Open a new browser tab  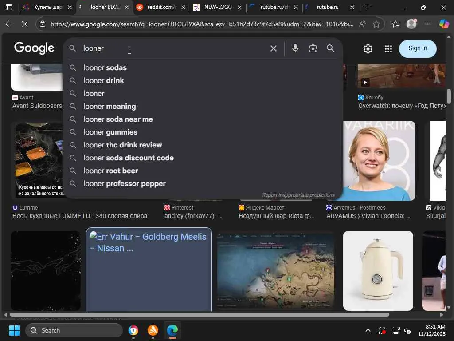point(367,7)
